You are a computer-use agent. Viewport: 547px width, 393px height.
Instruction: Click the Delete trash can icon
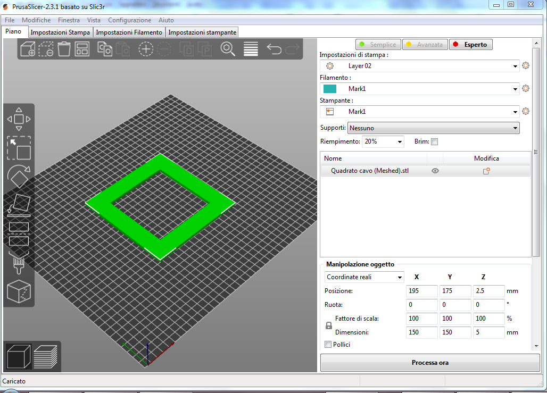[x=64, y=49]
